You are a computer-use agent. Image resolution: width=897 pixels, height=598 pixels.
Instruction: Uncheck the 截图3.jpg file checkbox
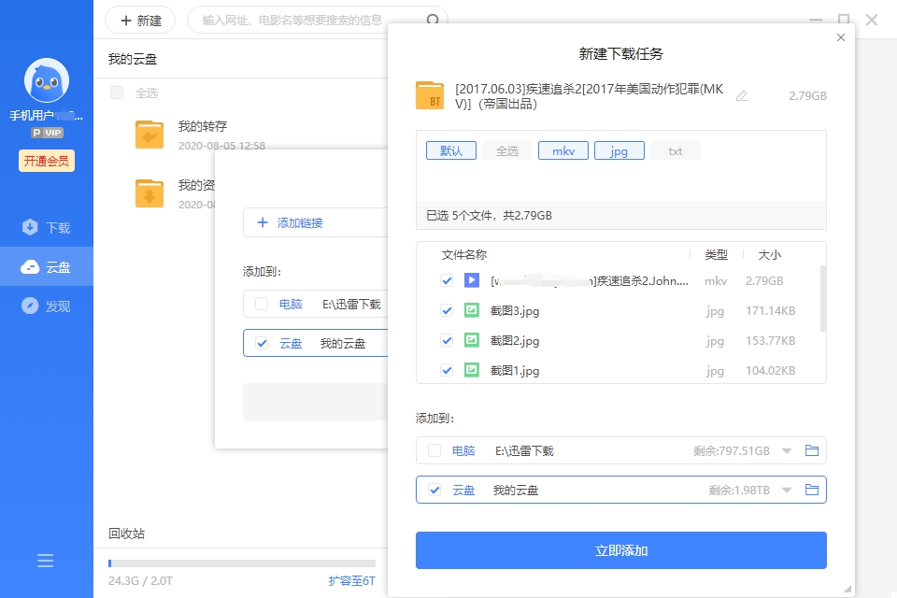click(447, 311)
